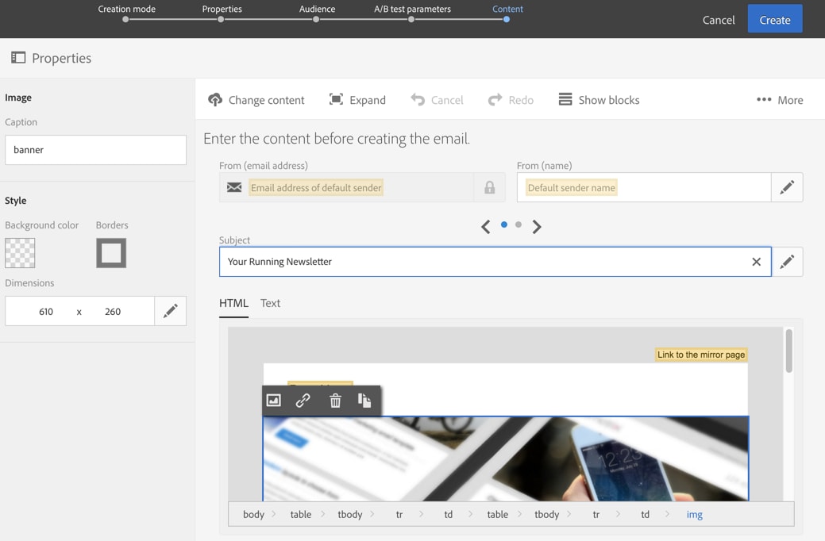Switch to the Text tab
Image resolution: width=825 pixels, height=541 pixels.
(x=271, y=303)
